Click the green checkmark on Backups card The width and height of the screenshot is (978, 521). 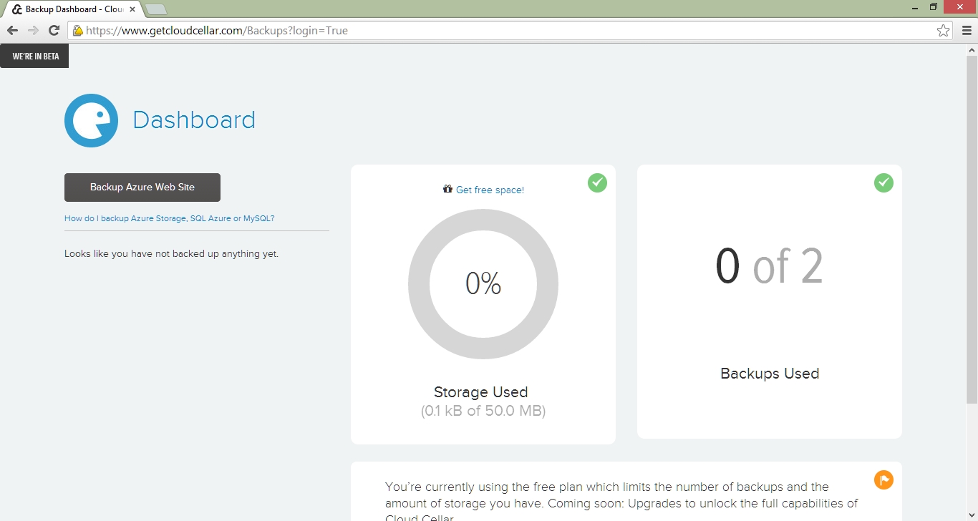pos(883,183)
